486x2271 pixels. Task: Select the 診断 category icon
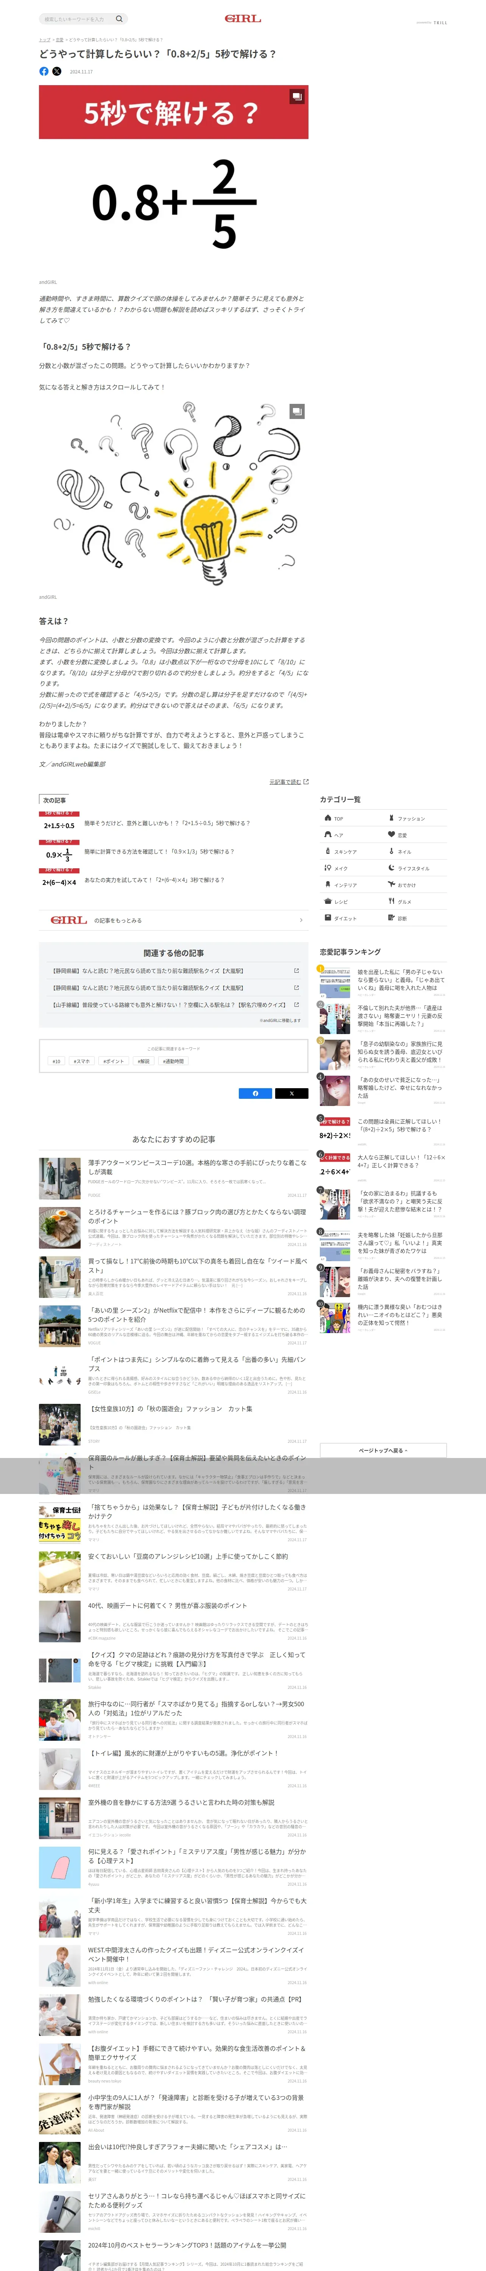coord(392,919)
